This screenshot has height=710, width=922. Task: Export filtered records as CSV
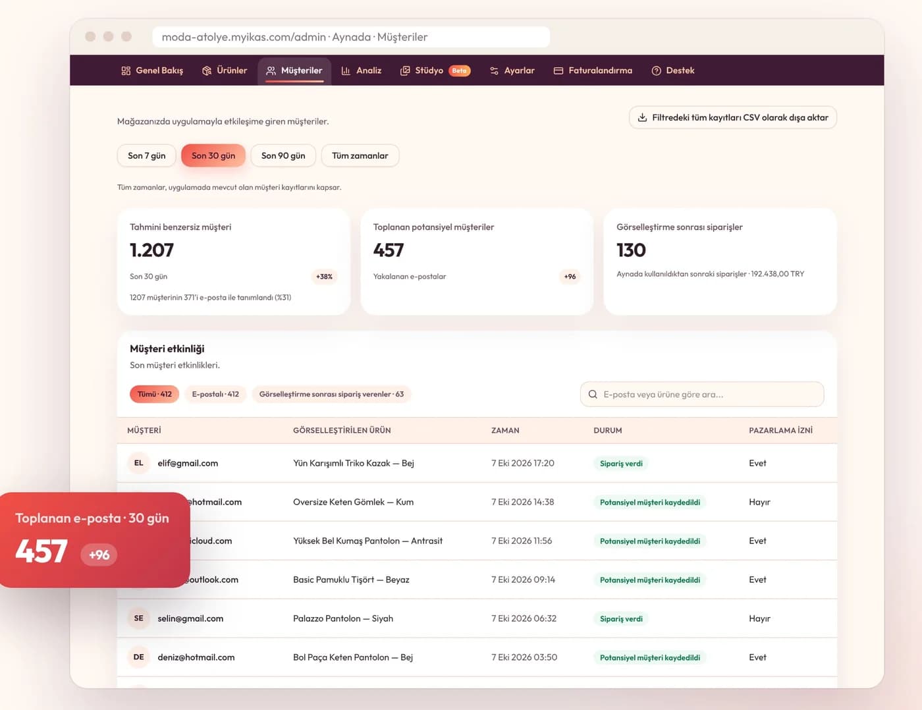click(733, 117)
